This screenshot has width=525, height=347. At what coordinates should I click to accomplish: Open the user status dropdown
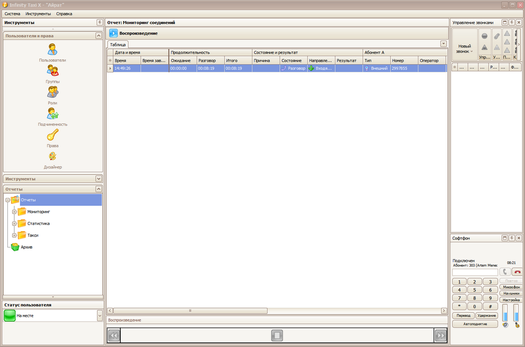tap(100, 315)
